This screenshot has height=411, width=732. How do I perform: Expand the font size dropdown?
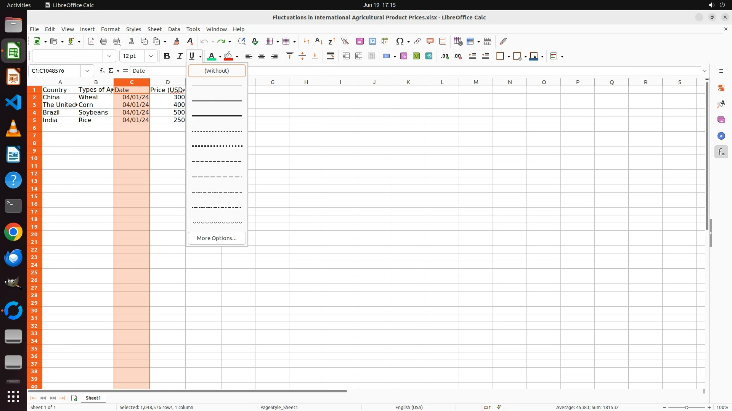click(x=151, y=56)
